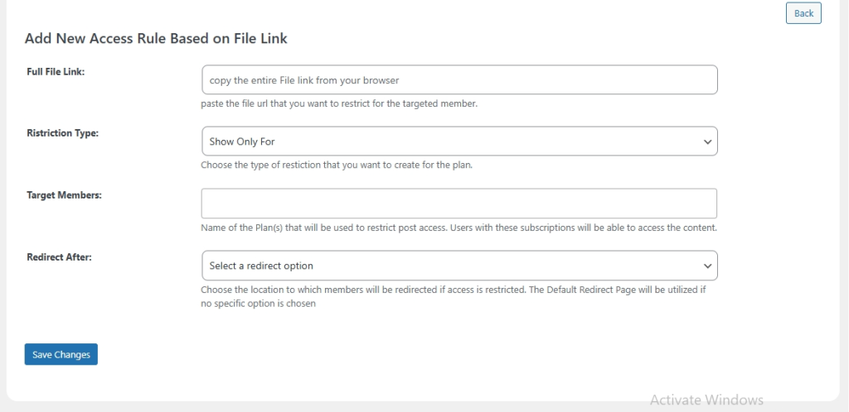Click the 'Redirect After:' label
The width and height of the screenshot is (849, 412).
pos(60,257)
